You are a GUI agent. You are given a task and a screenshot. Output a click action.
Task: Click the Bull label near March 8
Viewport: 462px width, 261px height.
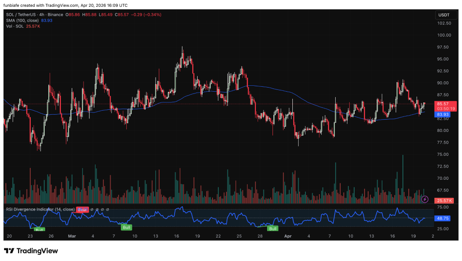pyautogui.click(x=126, y=227)
